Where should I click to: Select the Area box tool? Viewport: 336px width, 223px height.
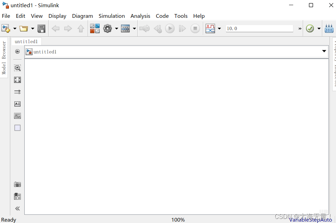pyautogui.click(x=17, y=128)
